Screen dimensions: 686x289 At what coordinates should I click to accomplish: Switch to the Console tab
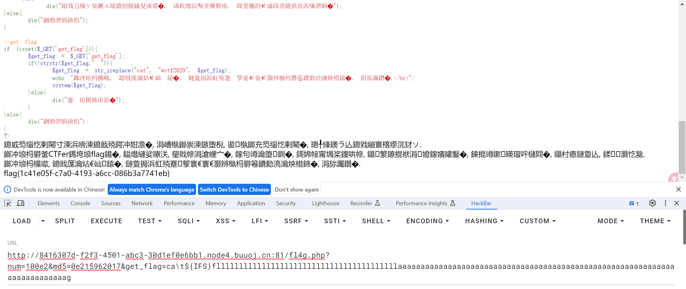[80, 203]
